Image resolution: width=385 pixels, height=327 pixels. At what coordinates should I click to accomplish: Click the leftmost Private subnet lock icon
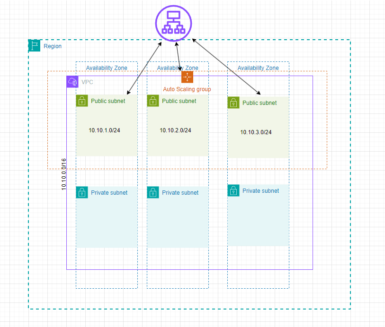[81, 192]
